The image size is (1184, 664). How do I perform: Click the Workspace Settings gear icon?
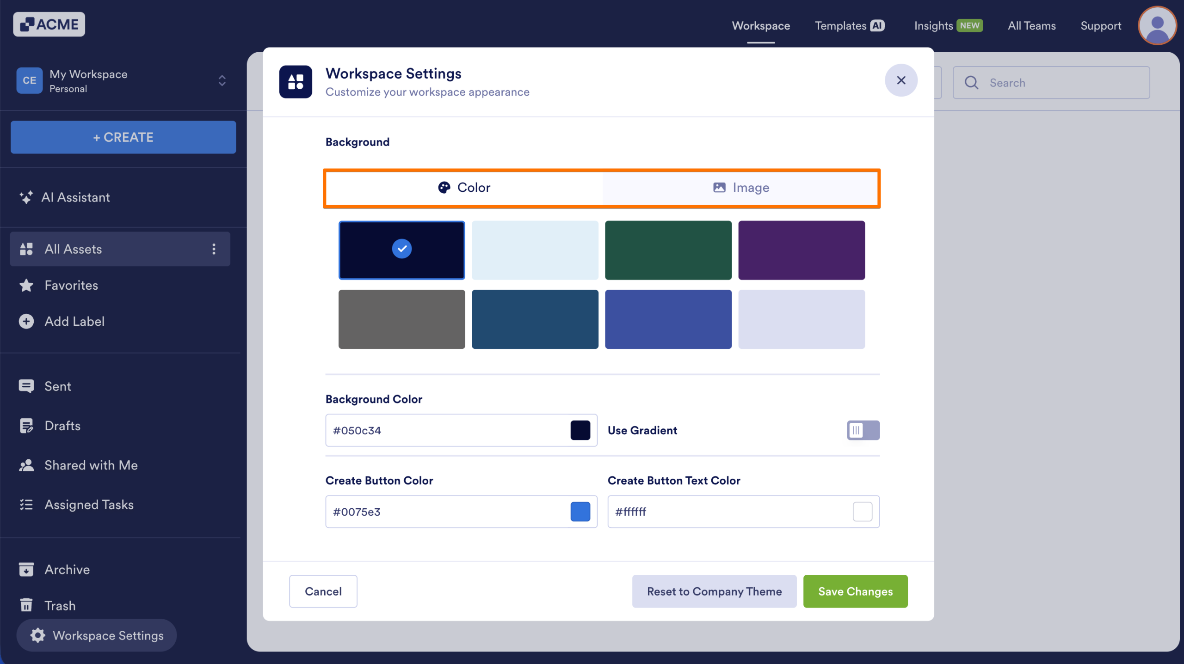(x=37, y=635)
